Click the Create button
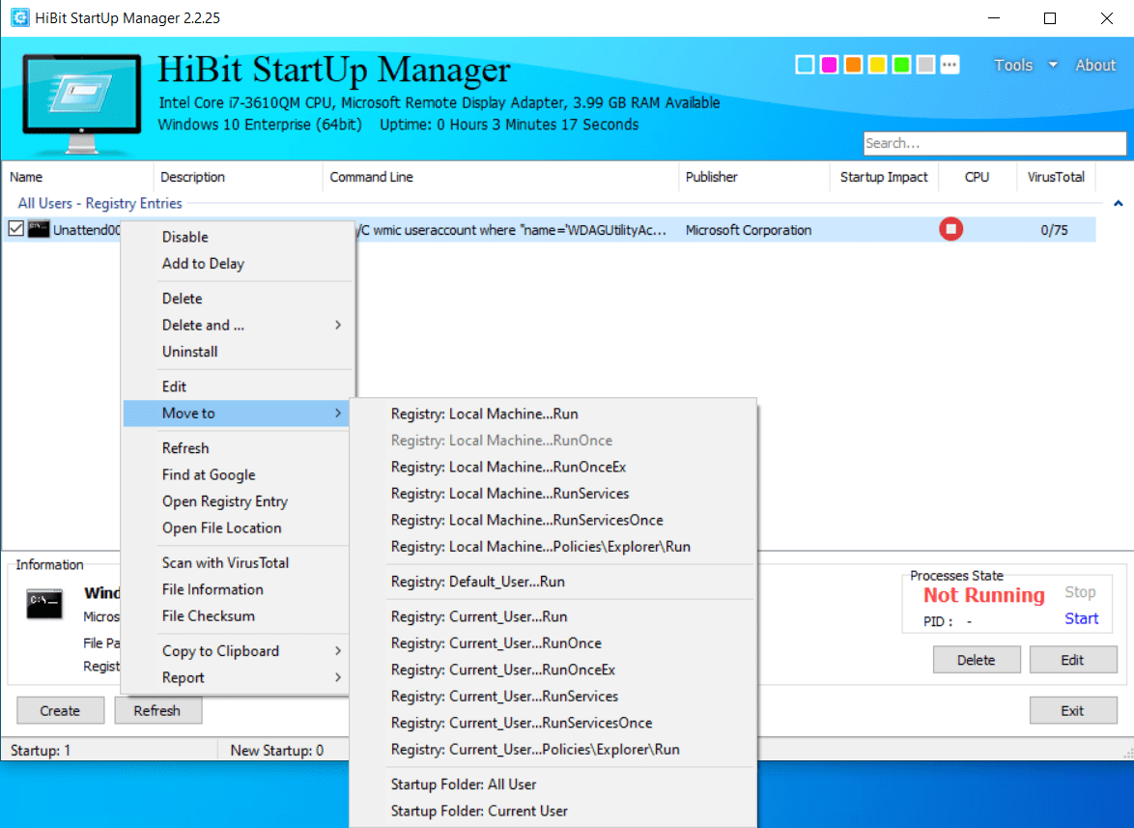The height and width of the screenshot is (828, 1134). [60, 710]
